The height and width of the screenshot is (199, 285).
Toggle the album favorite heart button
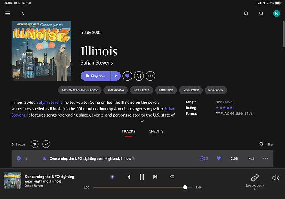coord(127,76)
